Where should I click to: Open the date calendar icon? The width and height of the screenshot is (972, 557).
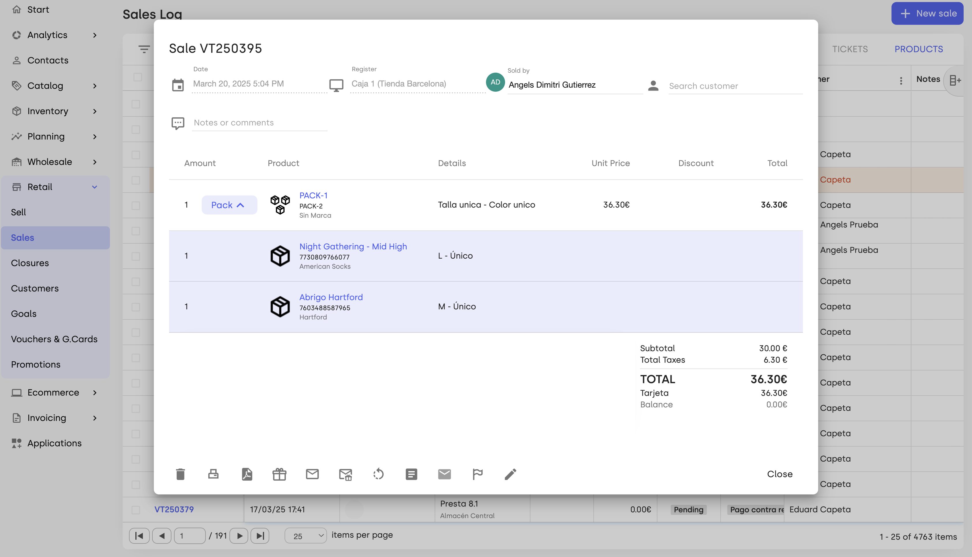pyautogui.click(x=178, y=85)
